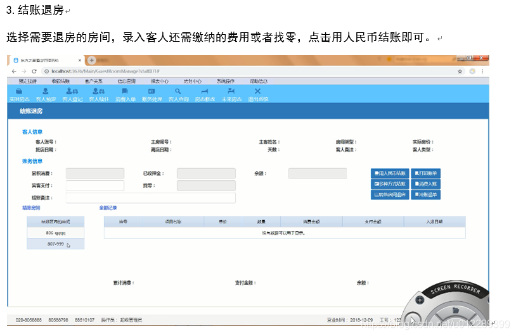The width and height of the screenshot is (516, 336).
Task: Click into the 结账备注 input field
Action: [150, 197]
